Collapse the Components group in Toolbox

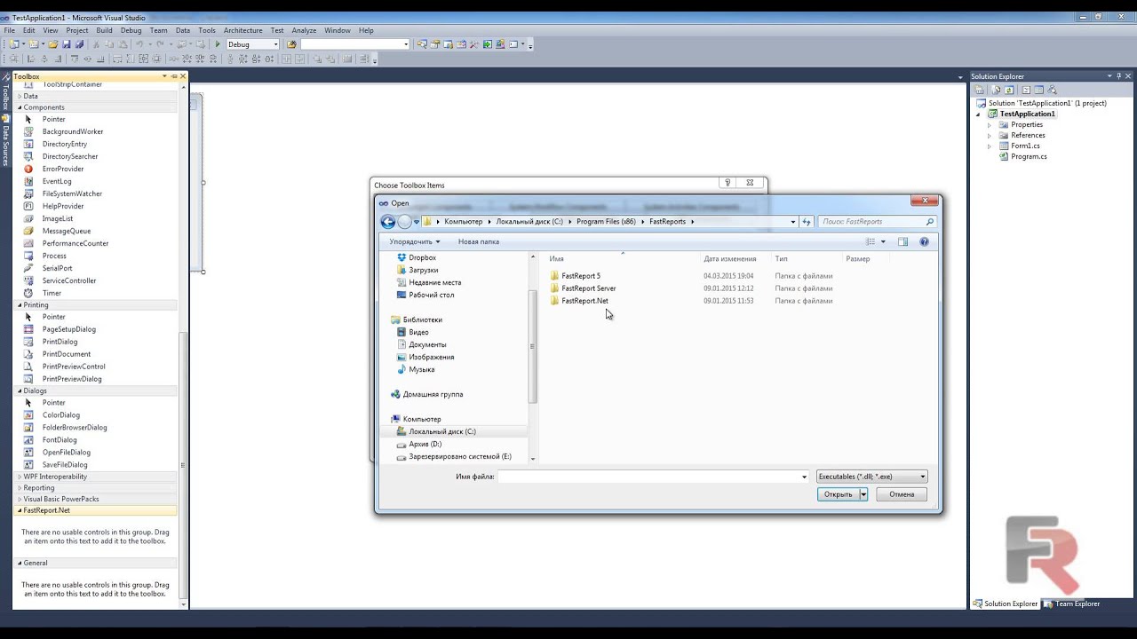coord(20,107)
